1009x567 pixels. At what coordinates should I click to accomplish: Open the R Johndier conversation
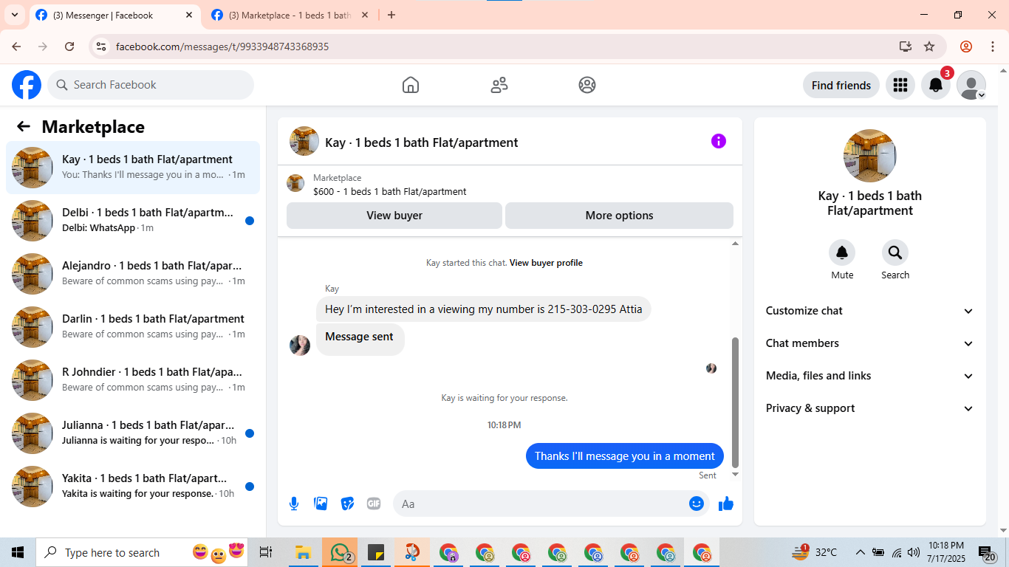tap(133, 380)
